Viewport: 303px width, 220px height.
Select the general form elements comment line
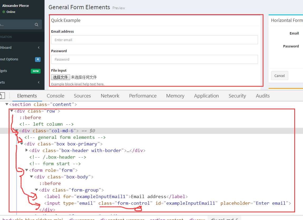pyautogui.click(x=65, y=137)
